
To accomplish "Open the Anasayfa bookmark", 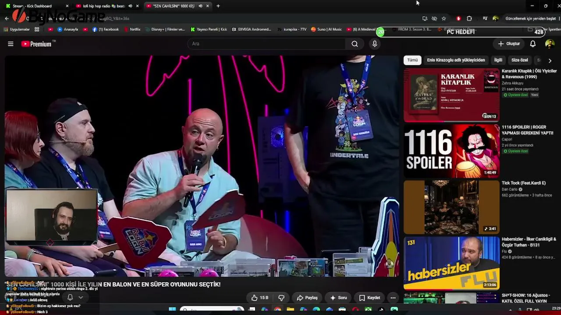I will [68, 29].
